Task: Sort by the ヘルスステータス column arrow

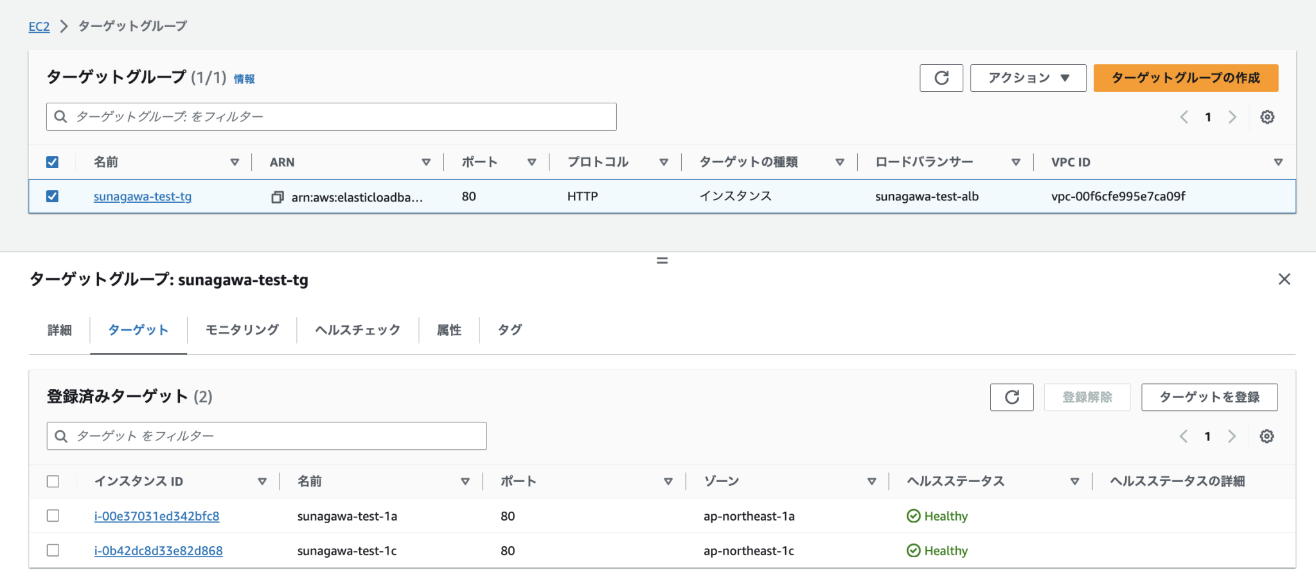Action: (x=1074, y=480)
